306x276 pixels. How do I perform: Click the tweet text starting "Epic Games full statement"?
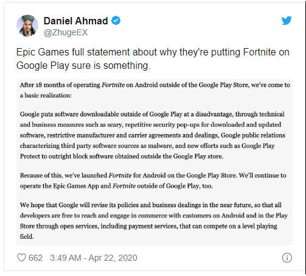(x=153, y=58)
